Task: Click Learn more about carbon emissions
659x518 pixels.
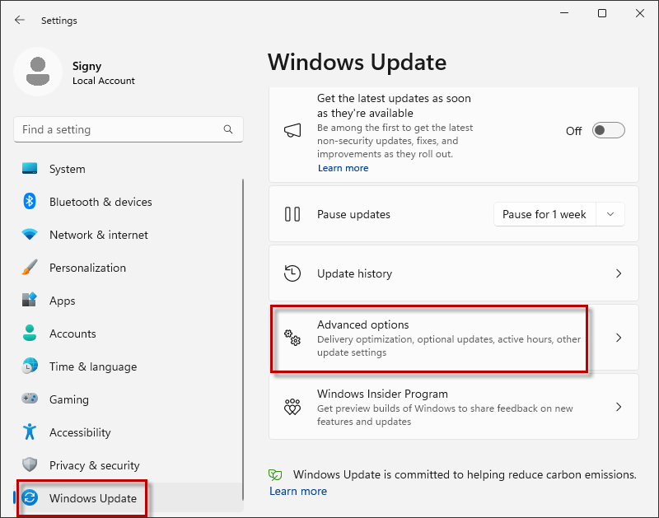Action: (x=298, y=491)
